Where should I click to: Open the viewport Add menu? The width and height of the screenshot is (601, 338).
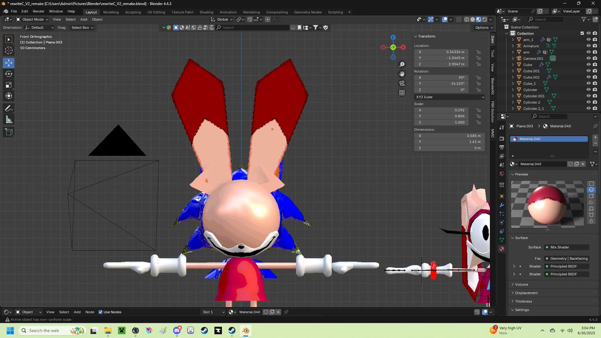84,20
